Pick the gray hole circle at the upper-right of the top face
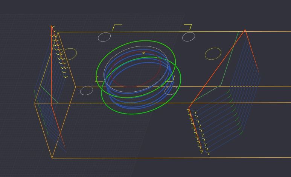 189,37
